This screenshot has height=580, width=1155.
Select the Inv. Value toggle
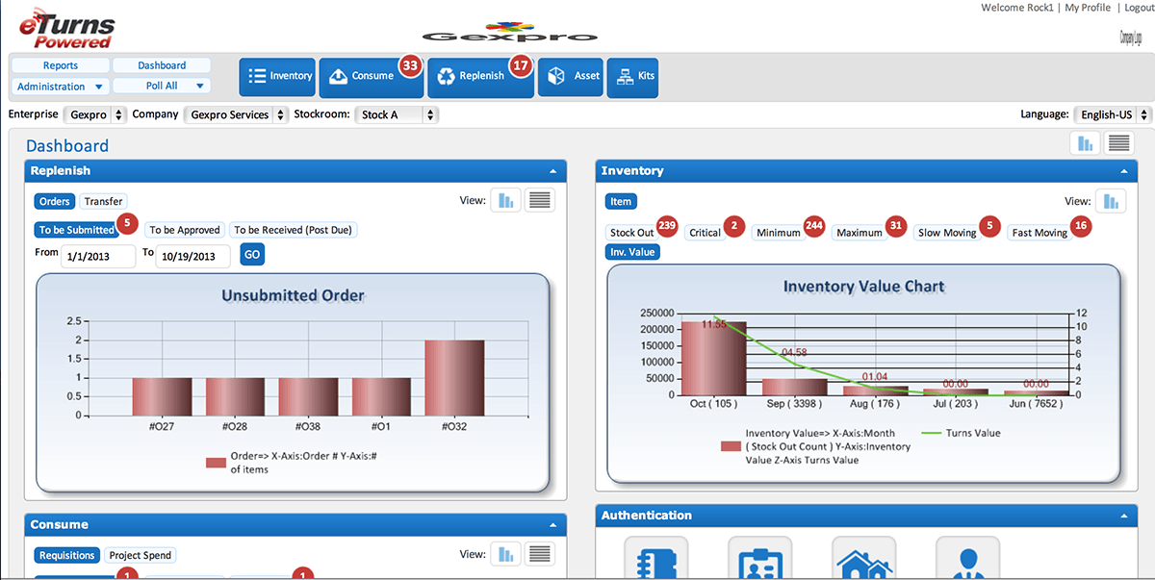point(632,252)
